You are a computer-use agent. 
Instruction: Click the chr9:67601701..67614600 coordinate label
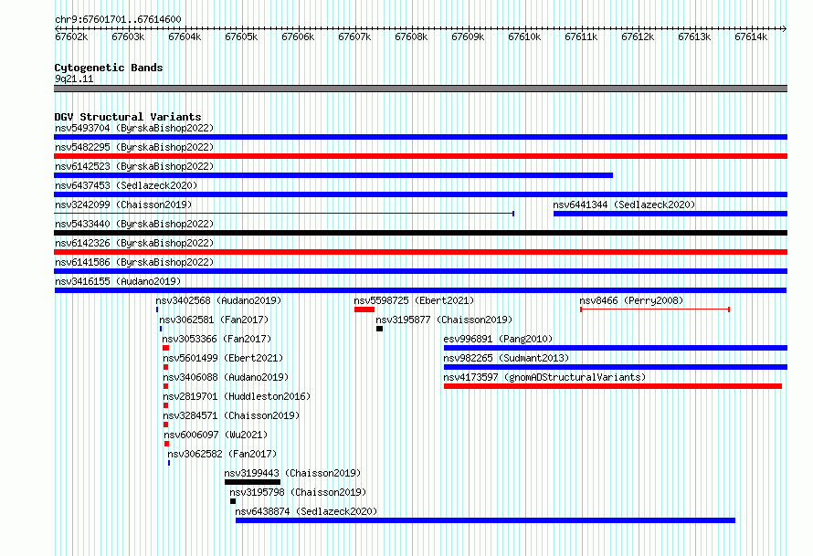(118, 20)
